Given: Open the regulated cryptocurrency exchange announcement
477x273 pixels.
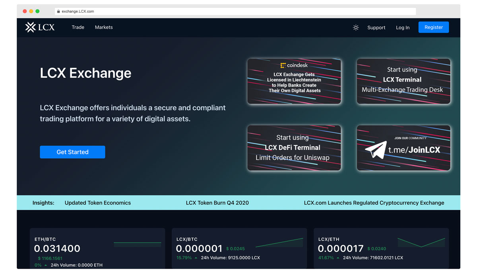Looking at the screenshot, I should 374,203.
